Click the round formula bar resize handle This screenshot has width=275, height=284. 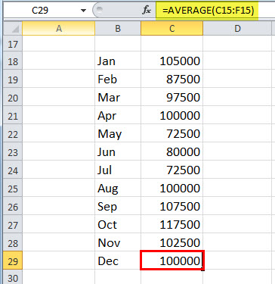(100, 10)
